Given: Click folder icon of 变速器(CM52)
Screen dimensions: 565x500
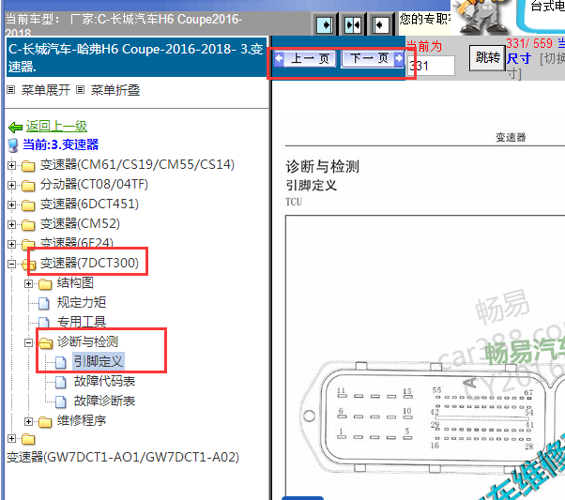Looking at the screenshot, I should pos(28,225).
